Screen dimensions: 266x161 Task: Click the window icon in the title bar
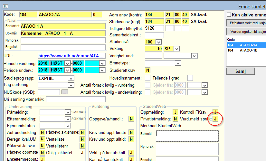coord(5,6)
